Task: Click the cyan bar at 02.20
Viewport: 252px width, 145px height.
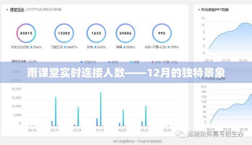Action: pyautogui.click(x=123, y=118)
